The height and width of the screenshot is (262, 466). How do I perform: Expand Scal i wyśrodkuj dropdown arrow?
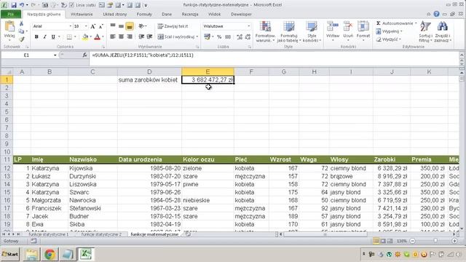coord(197,37)
